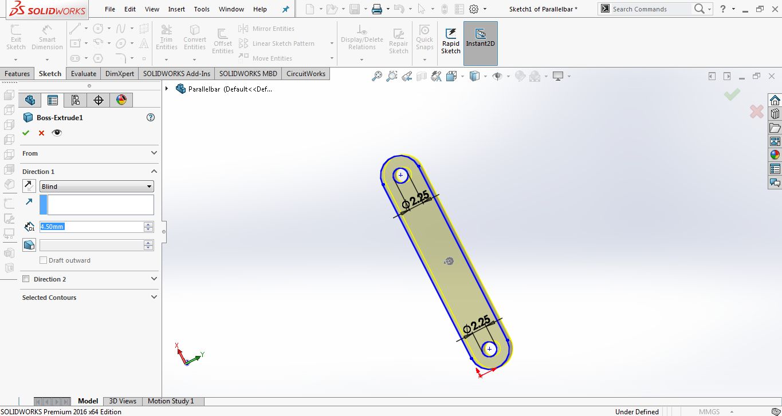This screenshot has width=782, height=416.
Task: Click the Boss-Extrude help question mark
Action: point(151,117)
